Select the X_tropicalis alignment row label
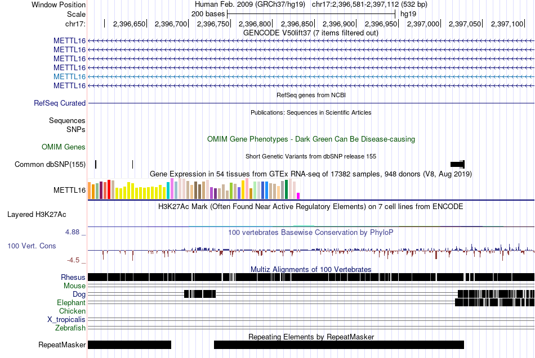This screenshot has height=358, width=535. pos(66,320)
